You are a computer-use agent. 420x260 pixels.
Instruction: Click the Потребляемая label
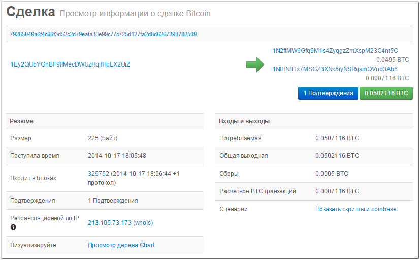pyautogui.click(x=240, y=138)
